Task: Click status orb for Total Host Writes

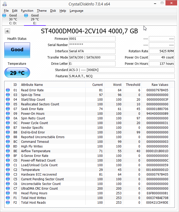Action: 8,198
